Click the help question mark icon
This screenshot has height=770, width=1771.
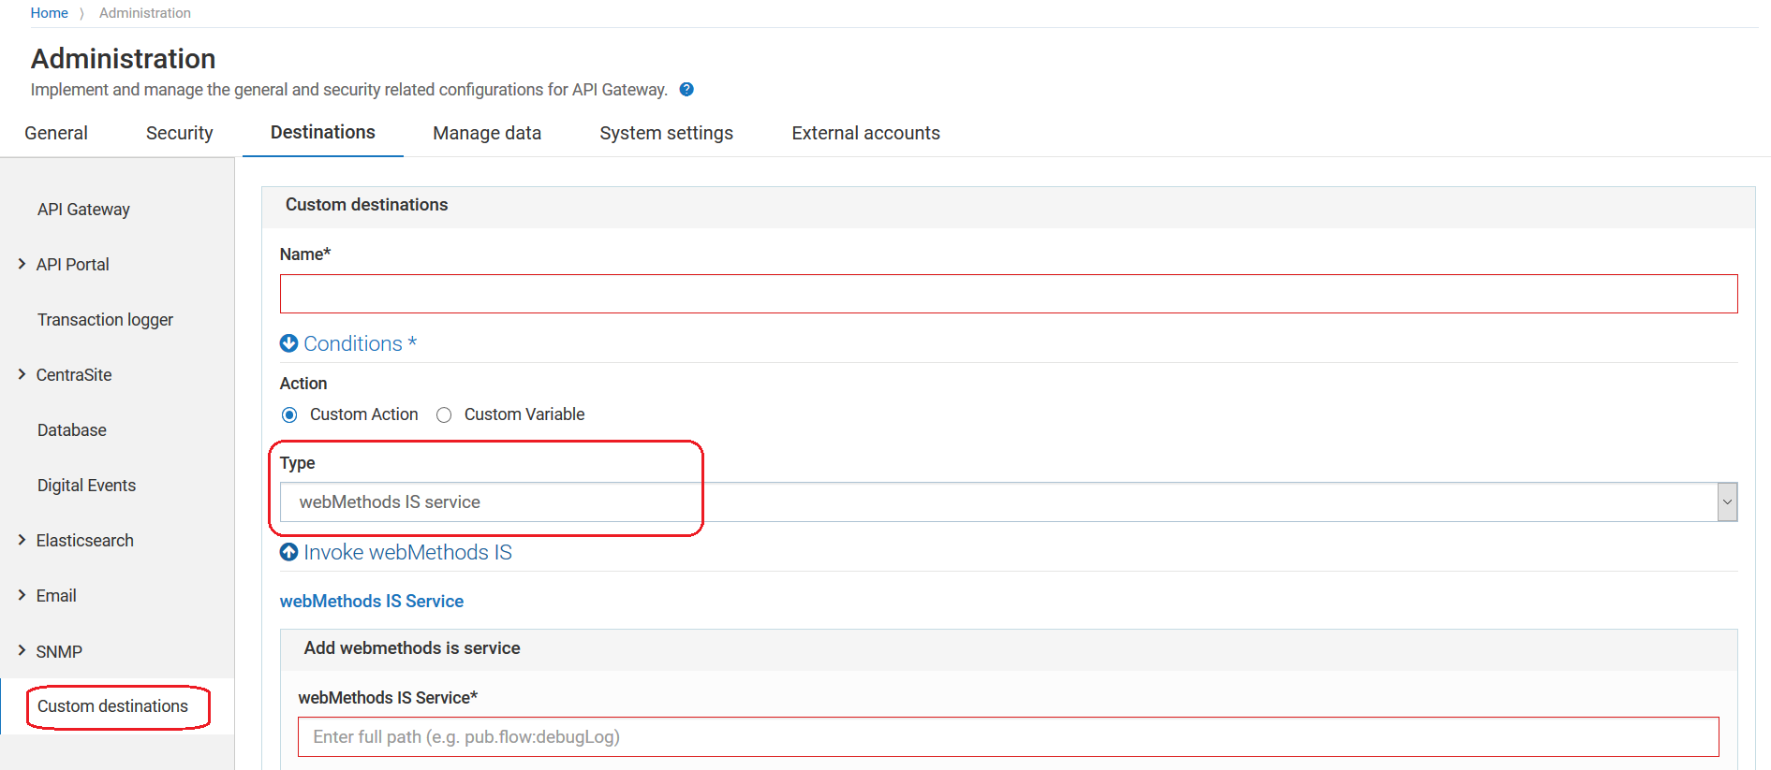(x=686, y=90)
